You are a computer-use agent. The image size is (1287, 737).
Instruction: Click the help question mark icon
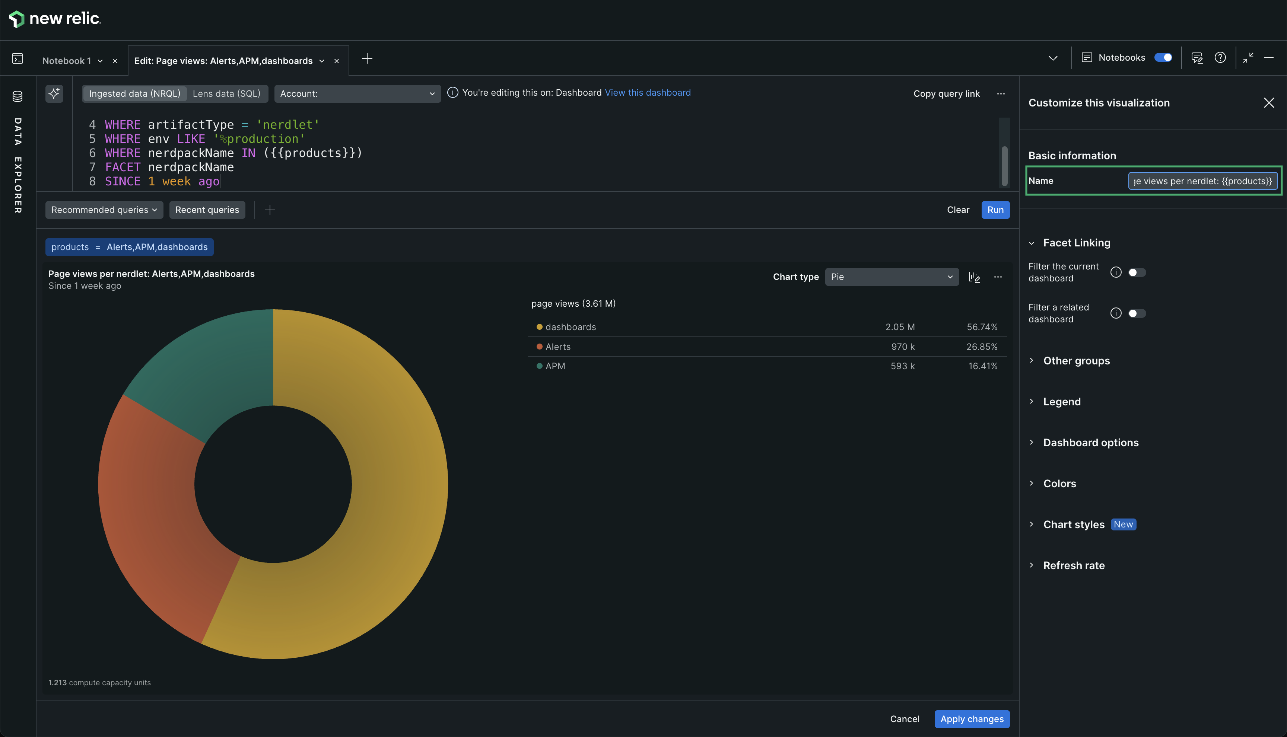[x=1220, y=58]
